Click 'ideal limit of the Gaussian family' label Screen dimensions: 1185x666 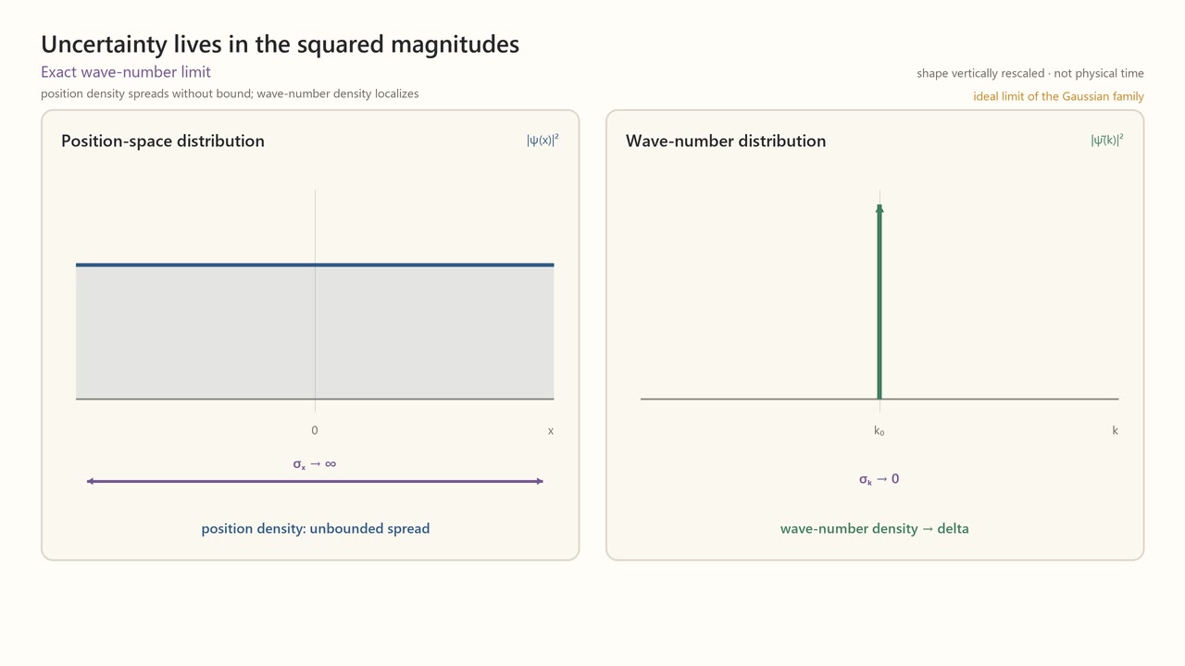(x=1058, y=96)
